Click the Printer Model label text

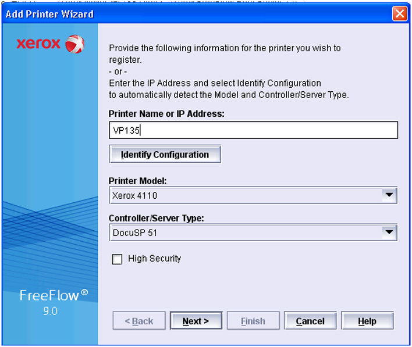(138, 181)
